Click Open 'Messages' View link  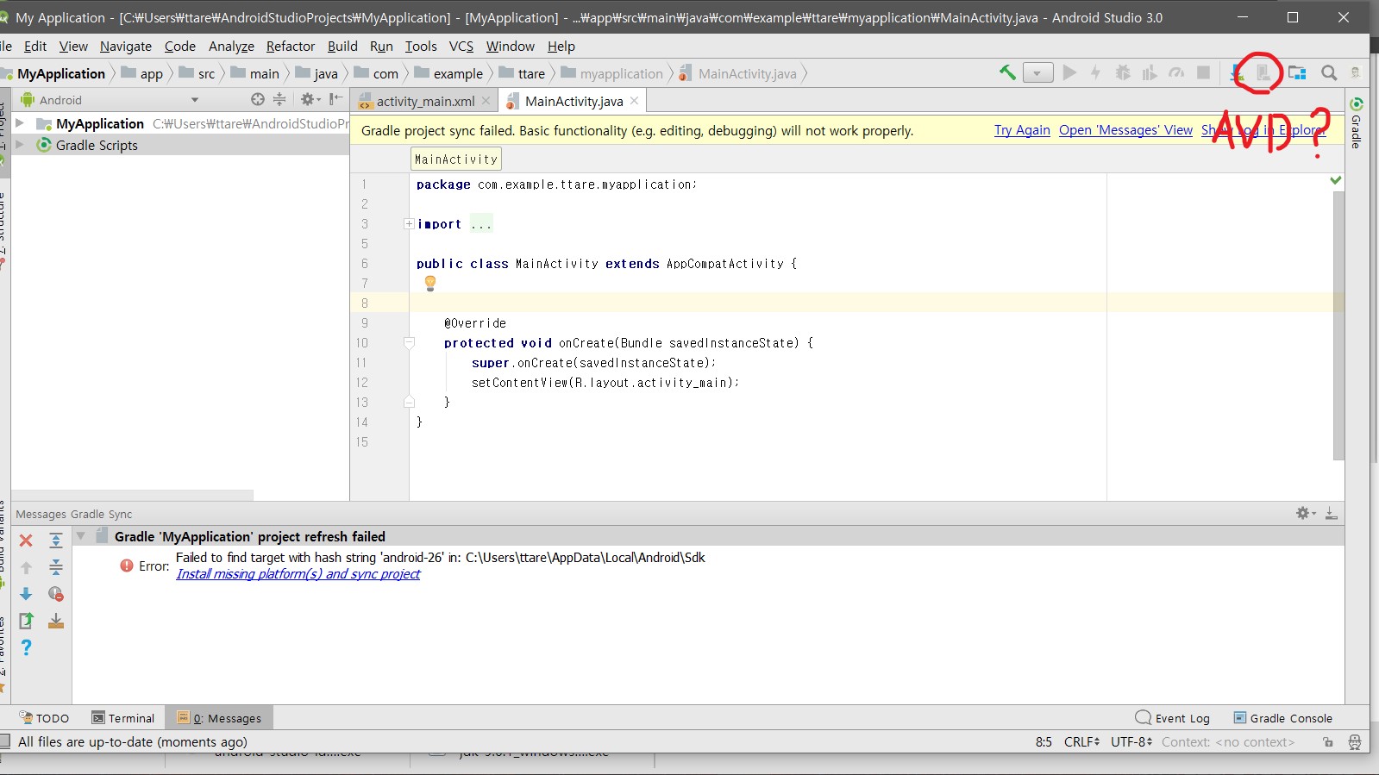(1125, 130)
